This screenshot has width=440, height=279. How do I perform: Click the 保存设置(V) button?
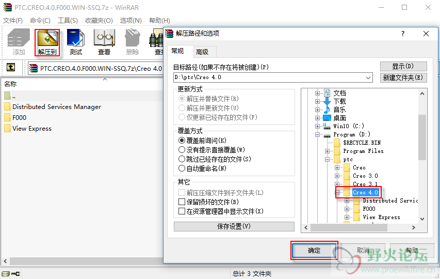(234, 226)
